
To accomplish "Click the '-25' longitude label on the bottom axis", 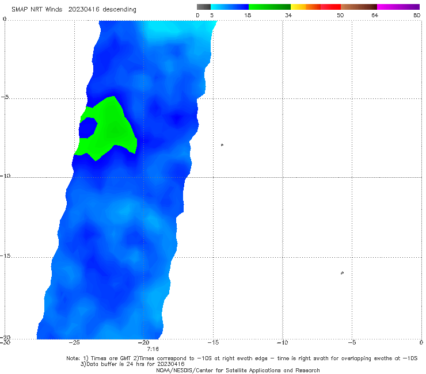I will [x=74, y=342].
